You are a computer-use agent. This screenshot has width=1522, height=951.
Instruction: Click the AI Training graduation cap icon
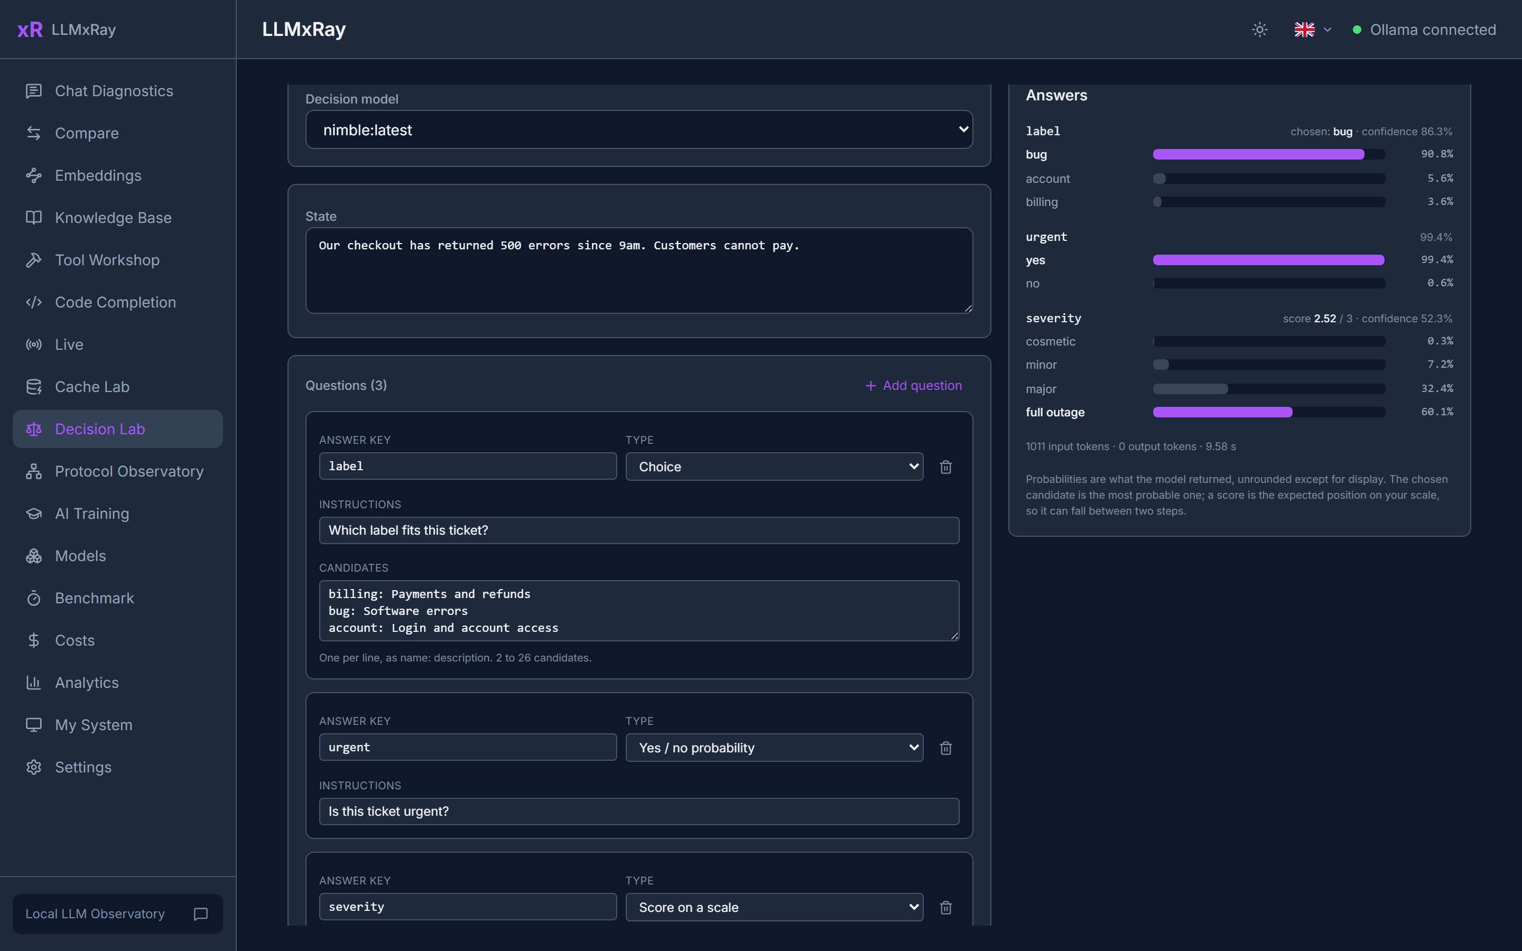34,514
